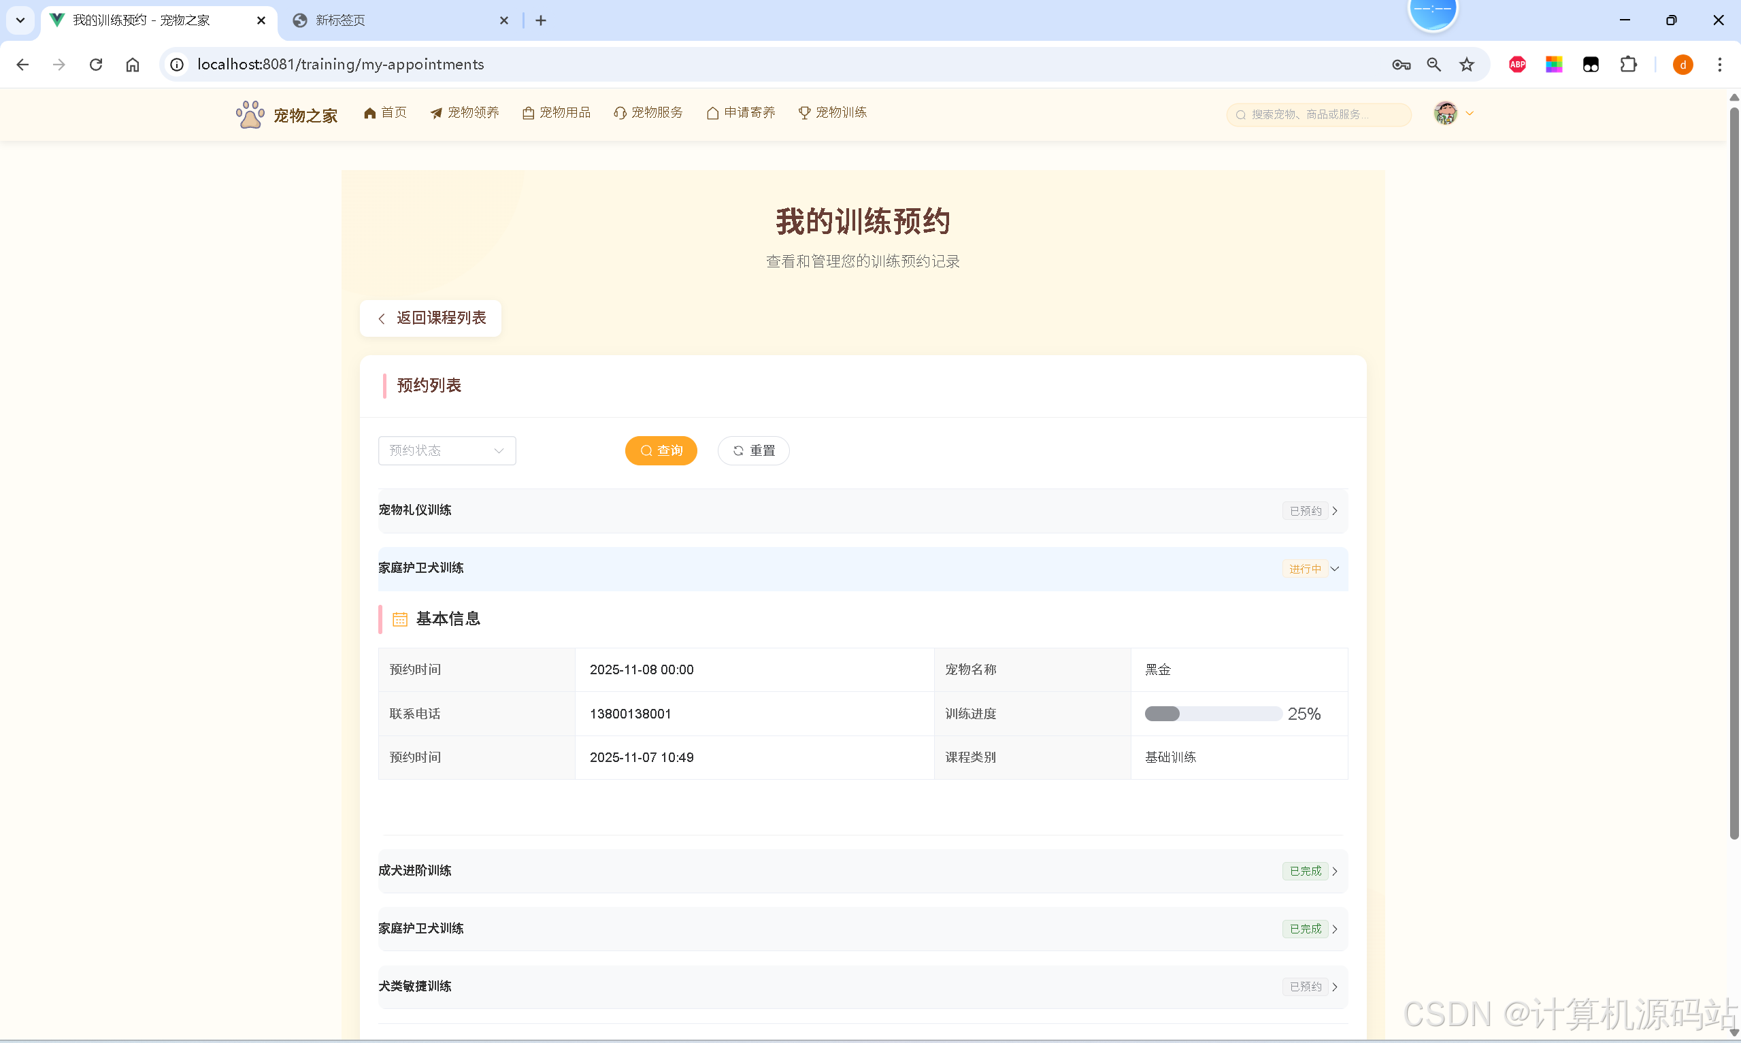Click the browser home icon
The height and width of the screenshot is (1043, 1741).
[x=133, y=65]
